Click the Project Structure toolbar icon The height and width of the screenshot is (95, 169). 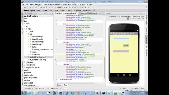75,7
